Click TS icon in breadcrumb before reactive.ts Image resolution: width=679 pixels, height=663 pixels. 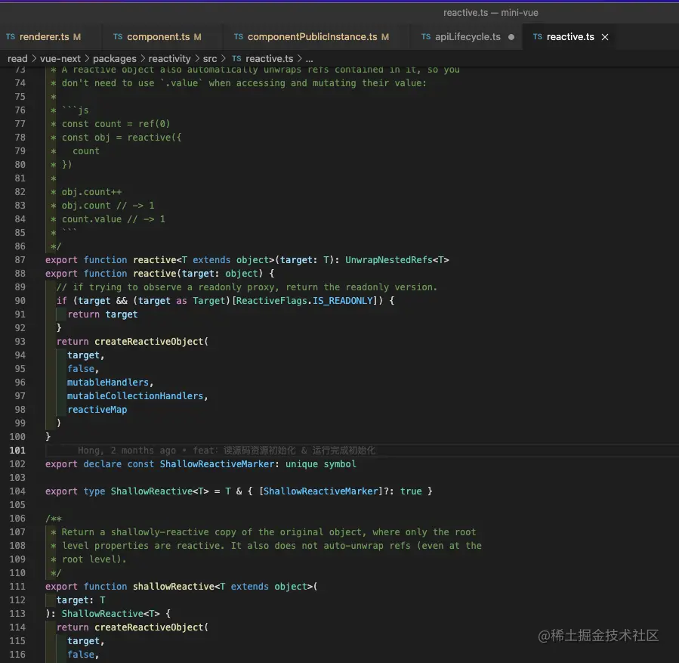(x=236, y=58)
